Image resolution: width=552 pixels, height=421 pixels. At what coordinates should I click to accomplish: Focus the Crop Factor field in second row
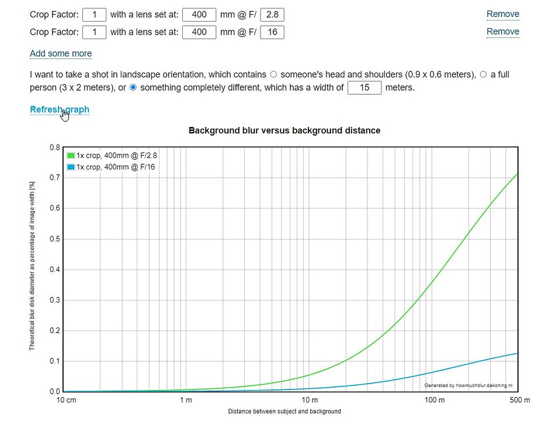click(94, 32)
